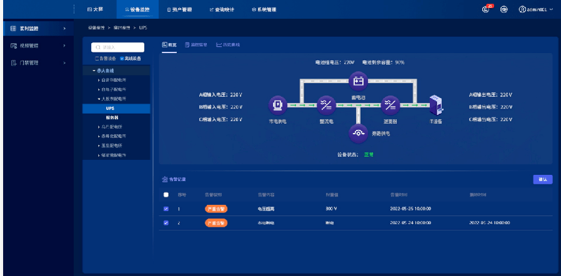Click the 300 V alarm value cell

coord(331,209)
